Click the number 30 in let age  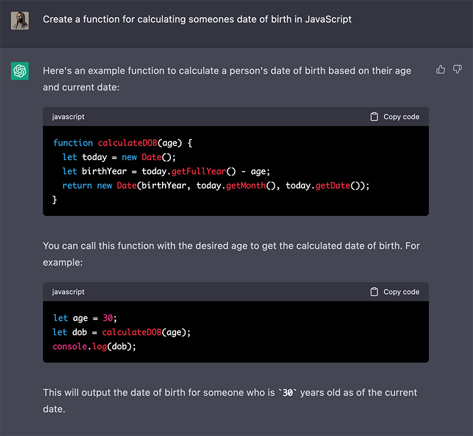pyautogui.click(x=108, y=318)
